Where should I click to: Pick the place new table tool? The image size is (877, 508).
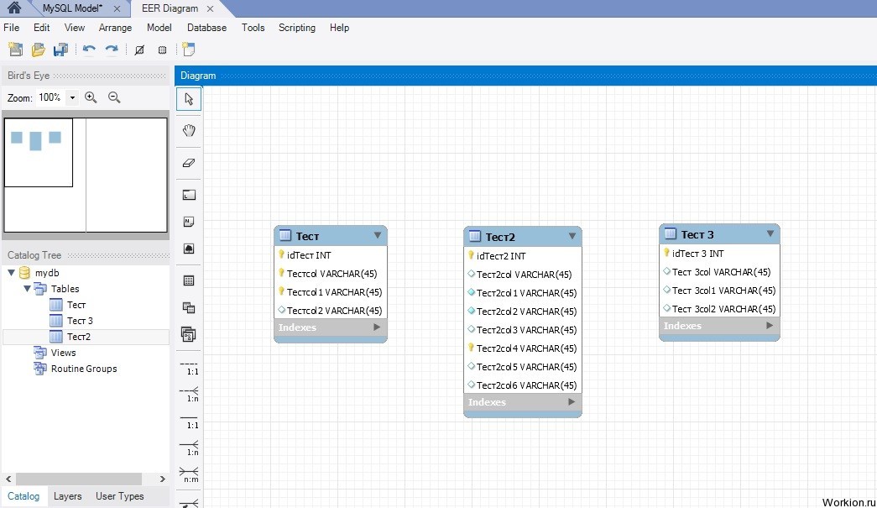[189, 280]
